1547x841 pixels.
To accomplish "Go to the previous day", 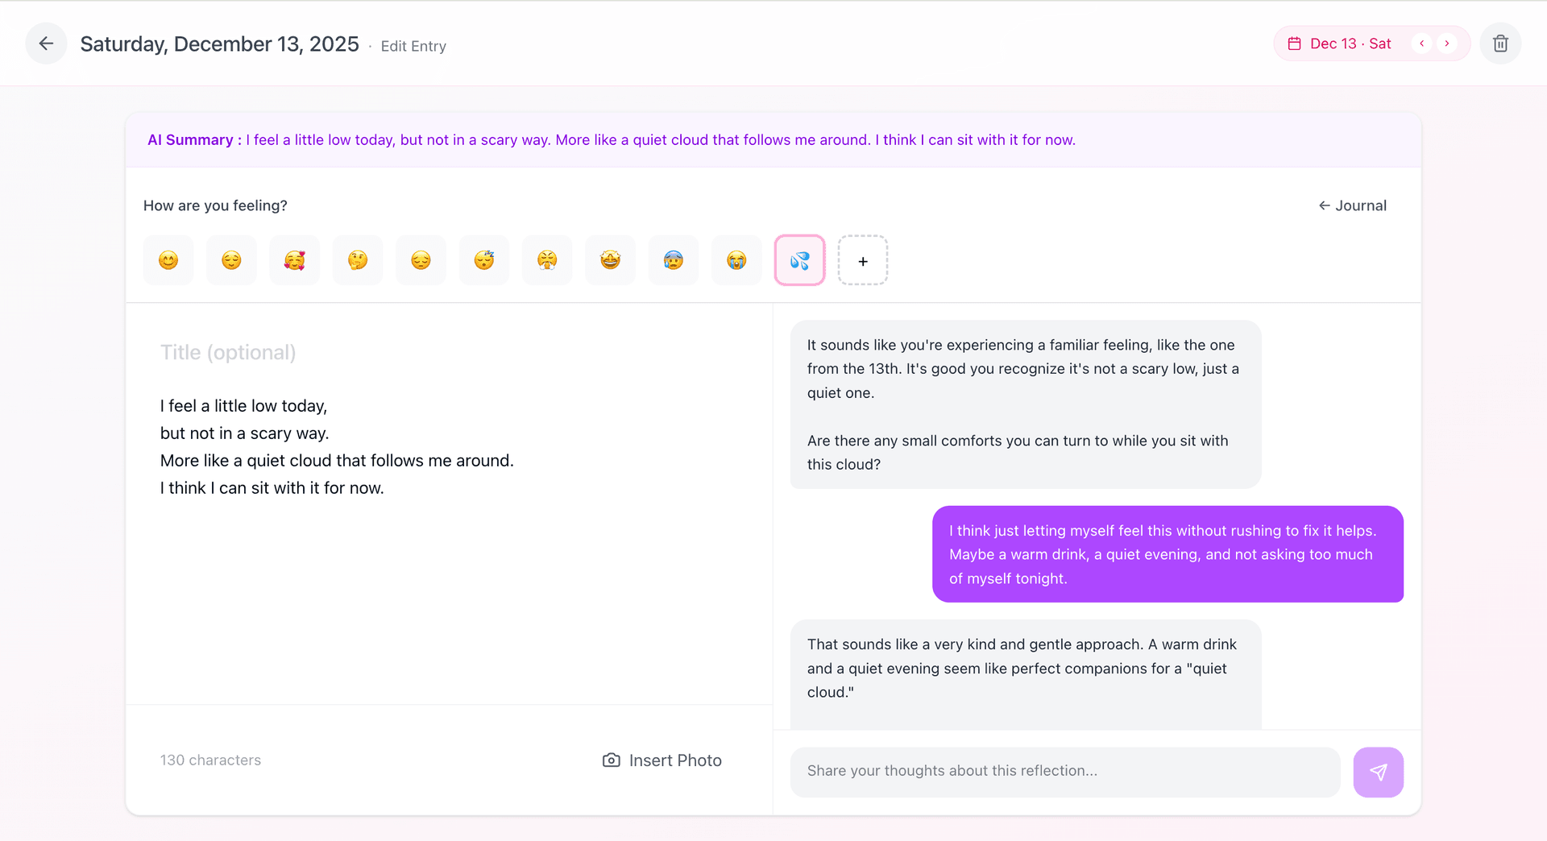I will point(1422,43).
